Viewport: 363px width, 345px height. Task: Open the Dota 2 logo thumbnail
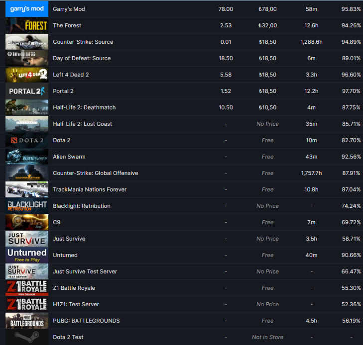tap(27, 140)
